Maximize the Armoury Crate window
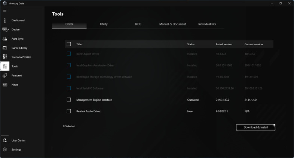Screen dimensions: 294x158 281,3
